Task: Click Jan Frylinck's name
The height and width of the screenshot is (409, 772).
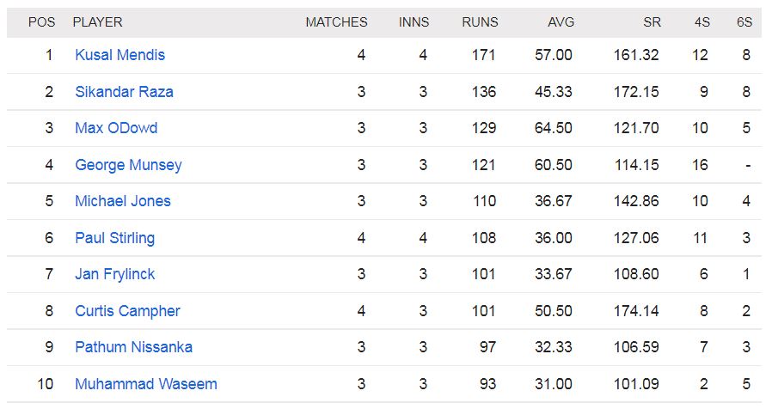Action: 115,274
